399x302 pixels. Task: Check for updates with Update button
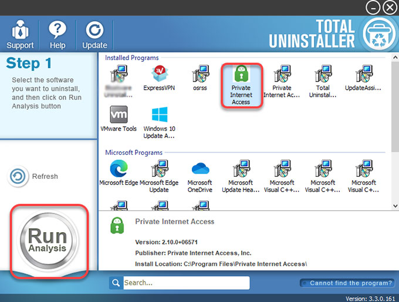pyautogui.click(x=94, y=35)
